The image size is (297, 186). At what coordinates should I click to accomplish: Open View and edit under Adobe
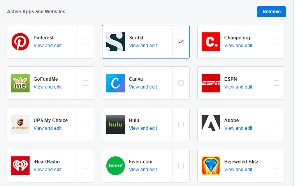(238, 128)
